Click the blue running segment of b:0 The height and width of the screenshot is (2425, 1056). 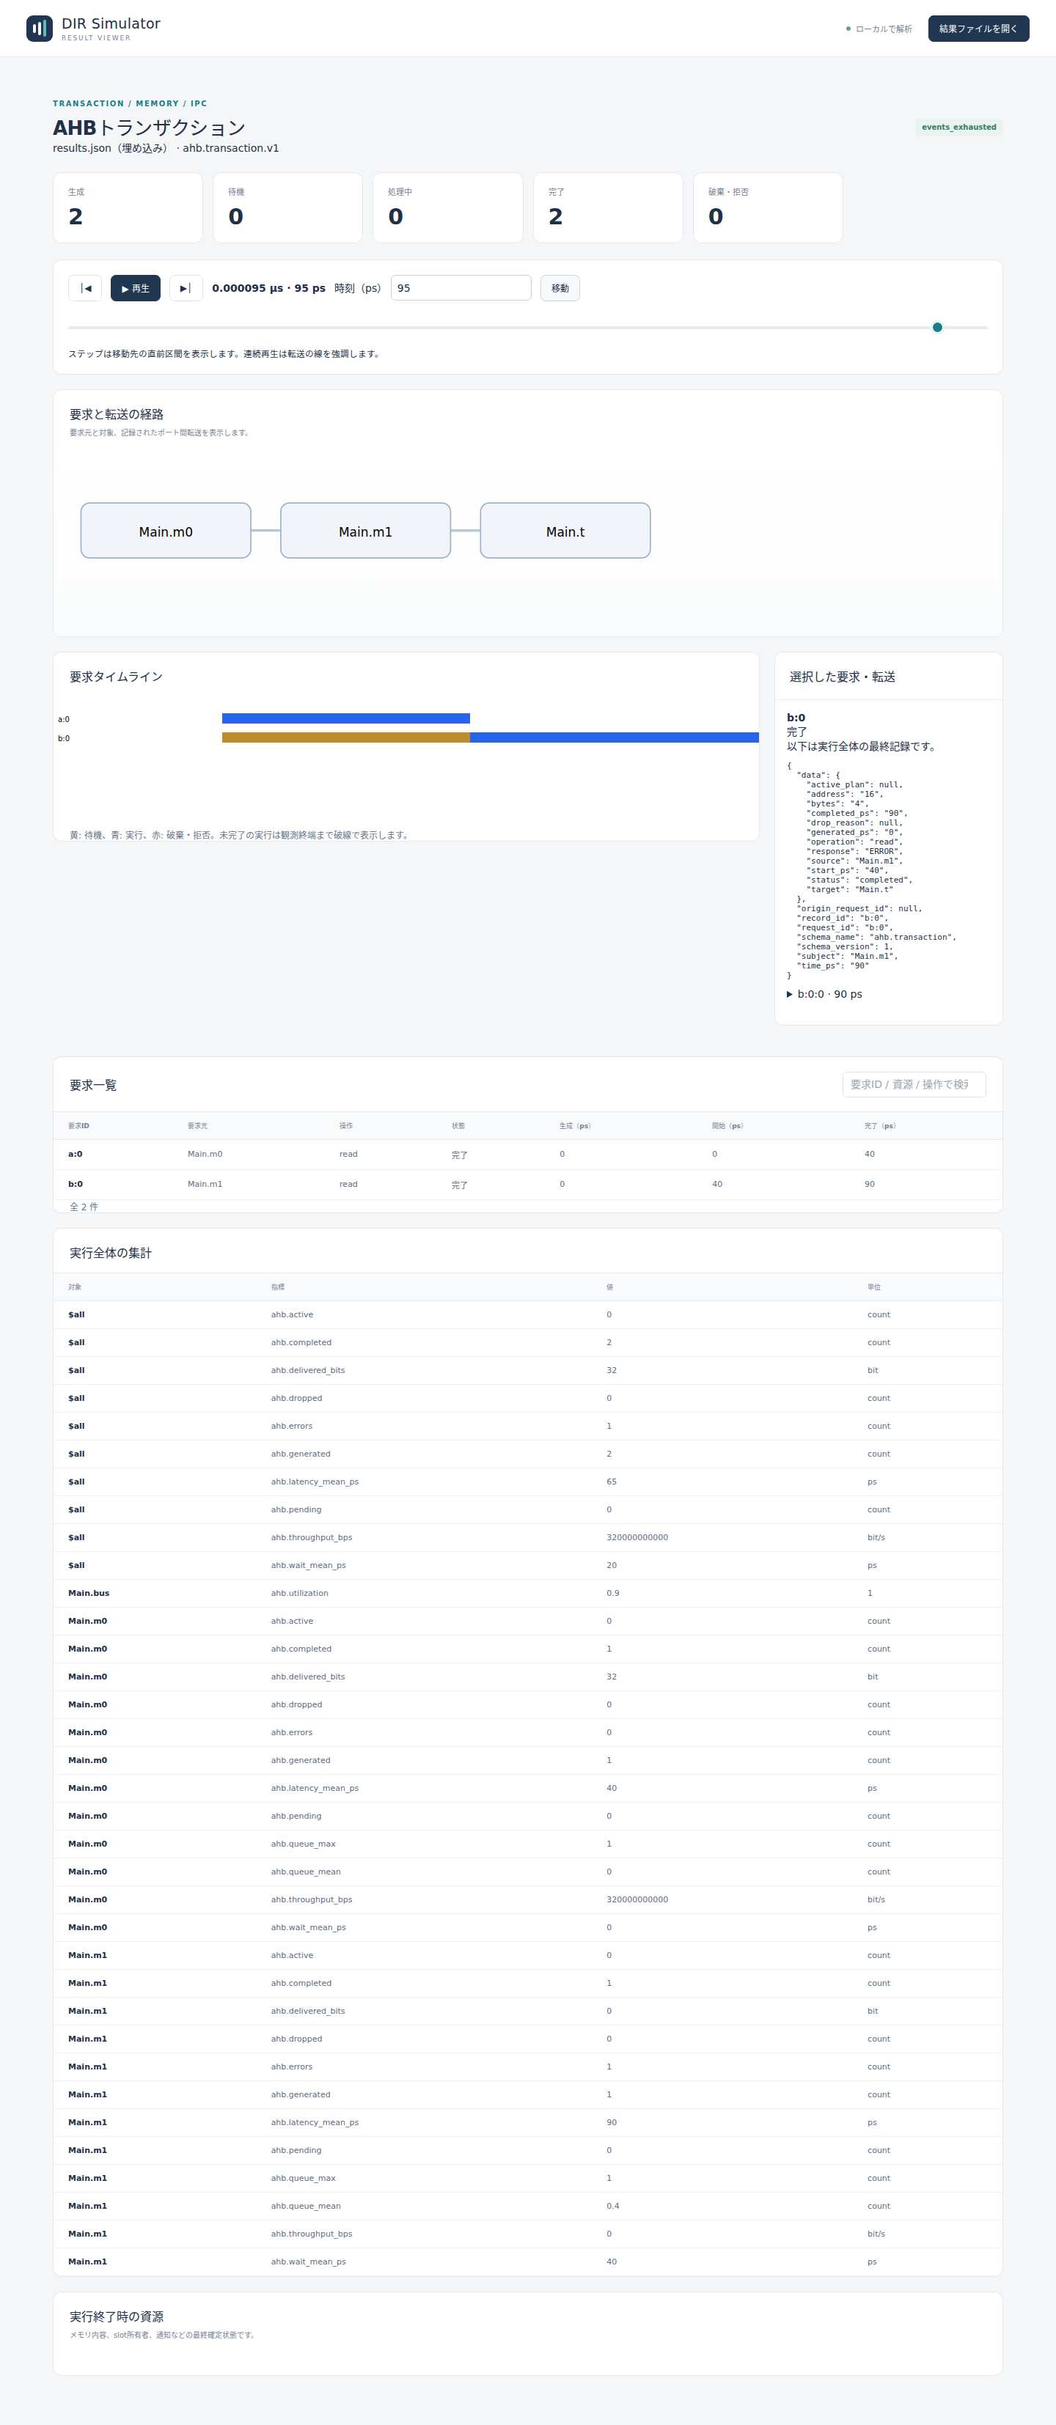click(615, 738)
